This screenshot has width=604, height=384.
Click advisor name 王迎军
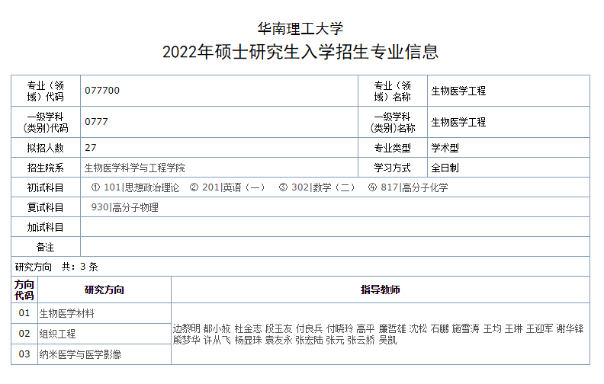point(540,328)
